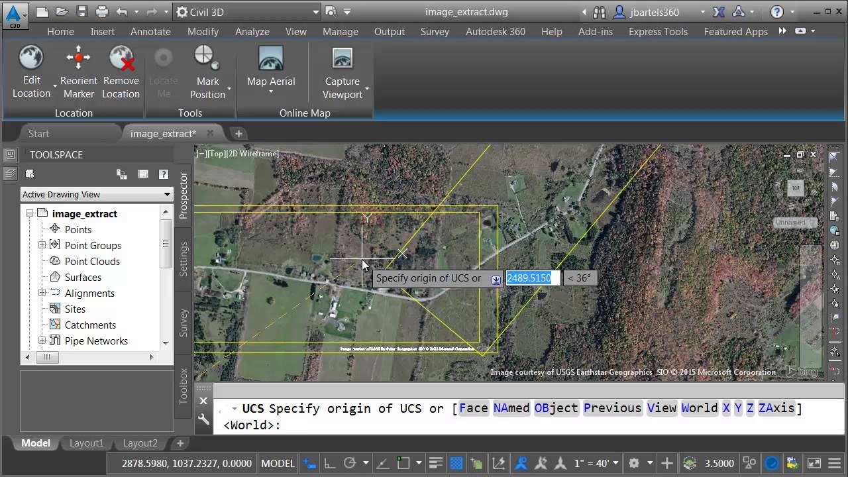Toggle lineweight display in status bar
This screenshot has height=477, width=848.
(x=435, y=463)
